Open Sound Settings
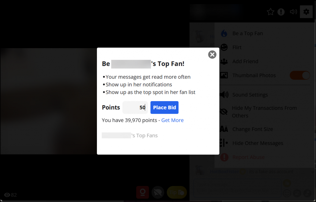This screenshot has width=316, height=202. [x=250, y=95]
